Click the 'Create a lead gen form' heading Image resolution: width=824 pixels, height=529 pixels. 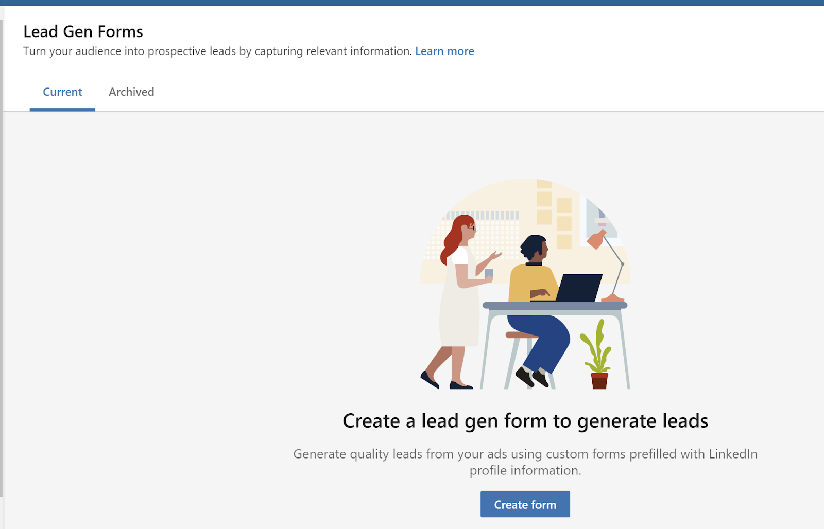point(525,421)
